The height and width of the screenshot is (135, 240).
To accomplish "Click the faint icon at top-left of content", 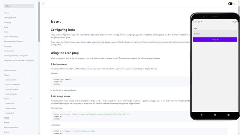I will point(43,4).
